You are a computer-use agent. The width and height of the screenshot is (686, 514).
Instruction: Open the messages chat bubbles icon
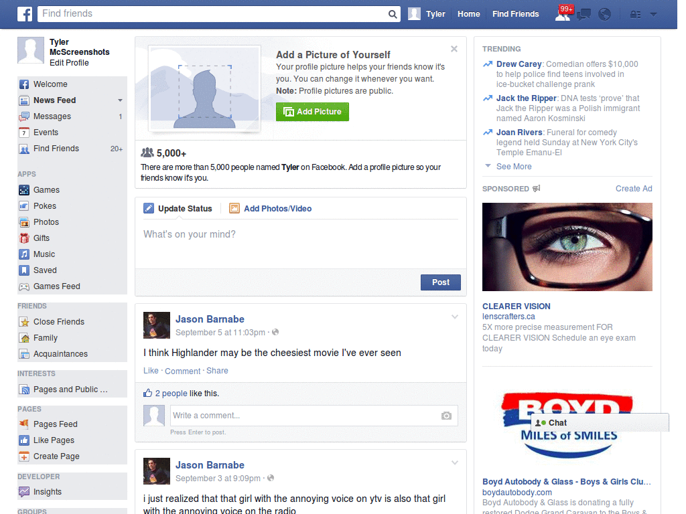(x=584, y=15)
